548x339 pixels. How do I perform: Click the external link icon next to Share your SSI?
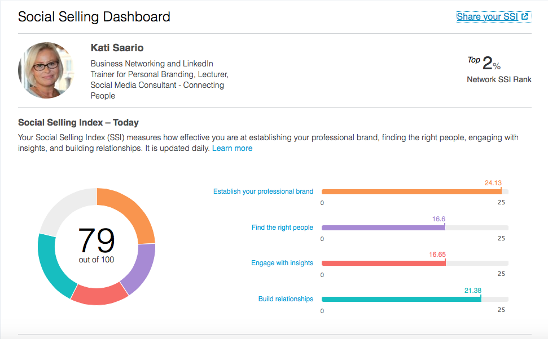pyautogui.click(x=526, y=17)
